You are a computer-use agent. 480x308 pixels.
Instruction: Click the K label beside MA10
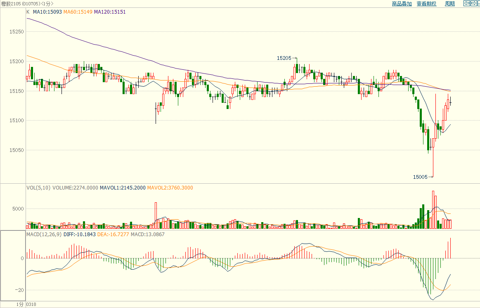(x=28, y=12)
